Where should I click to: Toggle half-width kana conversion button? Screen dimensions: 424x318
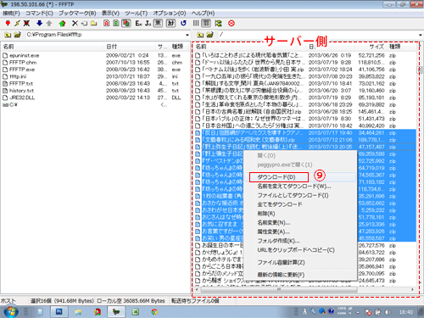[170, 23]
